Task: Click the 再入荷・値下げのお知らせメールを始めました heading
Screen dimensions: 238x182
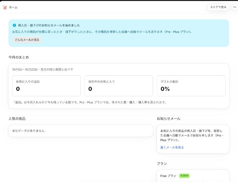Action: point(49,25)
